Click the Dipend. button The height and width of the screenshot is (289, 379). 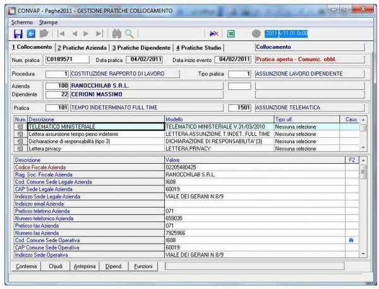pos(114,266)
